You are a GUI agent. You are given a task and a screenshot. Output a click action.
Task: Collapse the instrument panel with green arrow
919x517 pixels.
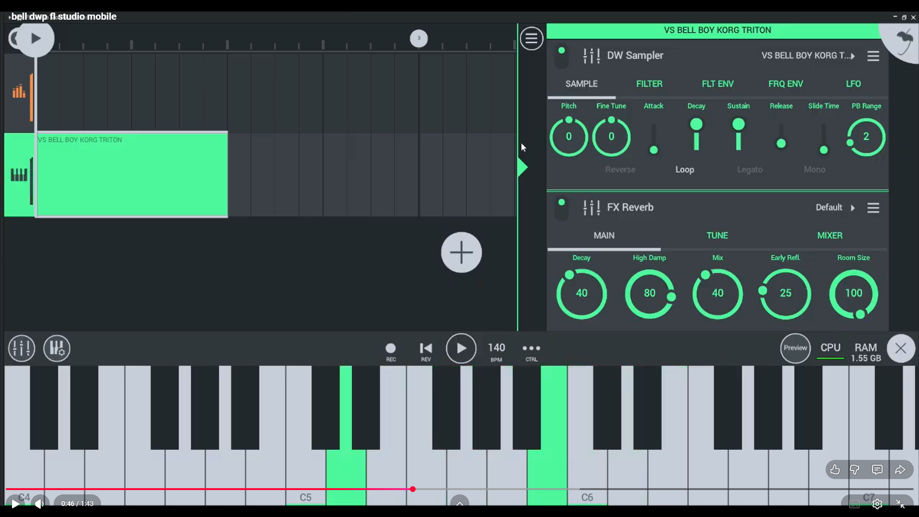coord(522,168)
